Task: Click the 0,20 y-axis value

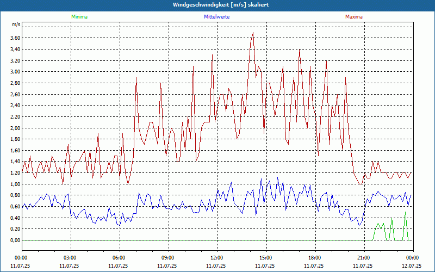Action: [15, 229]
